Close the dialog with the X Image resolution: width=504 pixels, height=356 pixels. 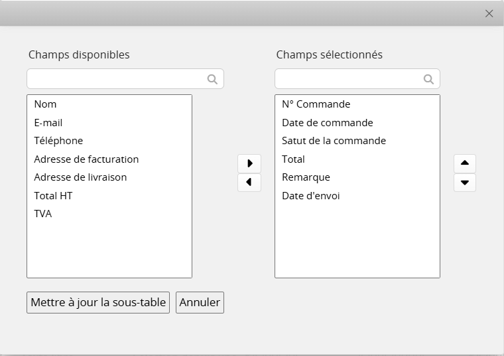coord(489,13)
